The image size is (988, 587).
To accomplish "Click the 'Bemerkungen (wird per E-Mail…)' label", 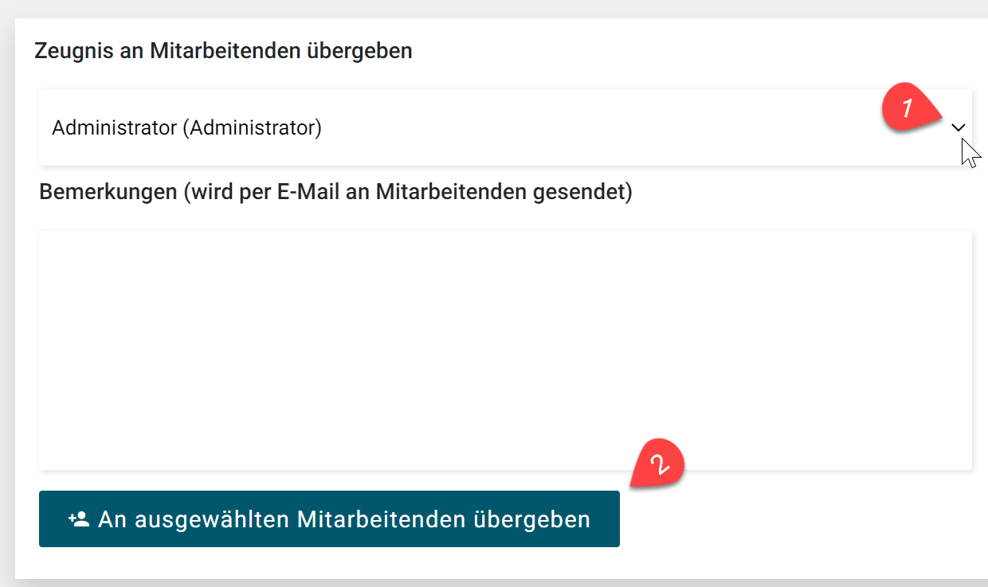I will [x=335, y=192].
